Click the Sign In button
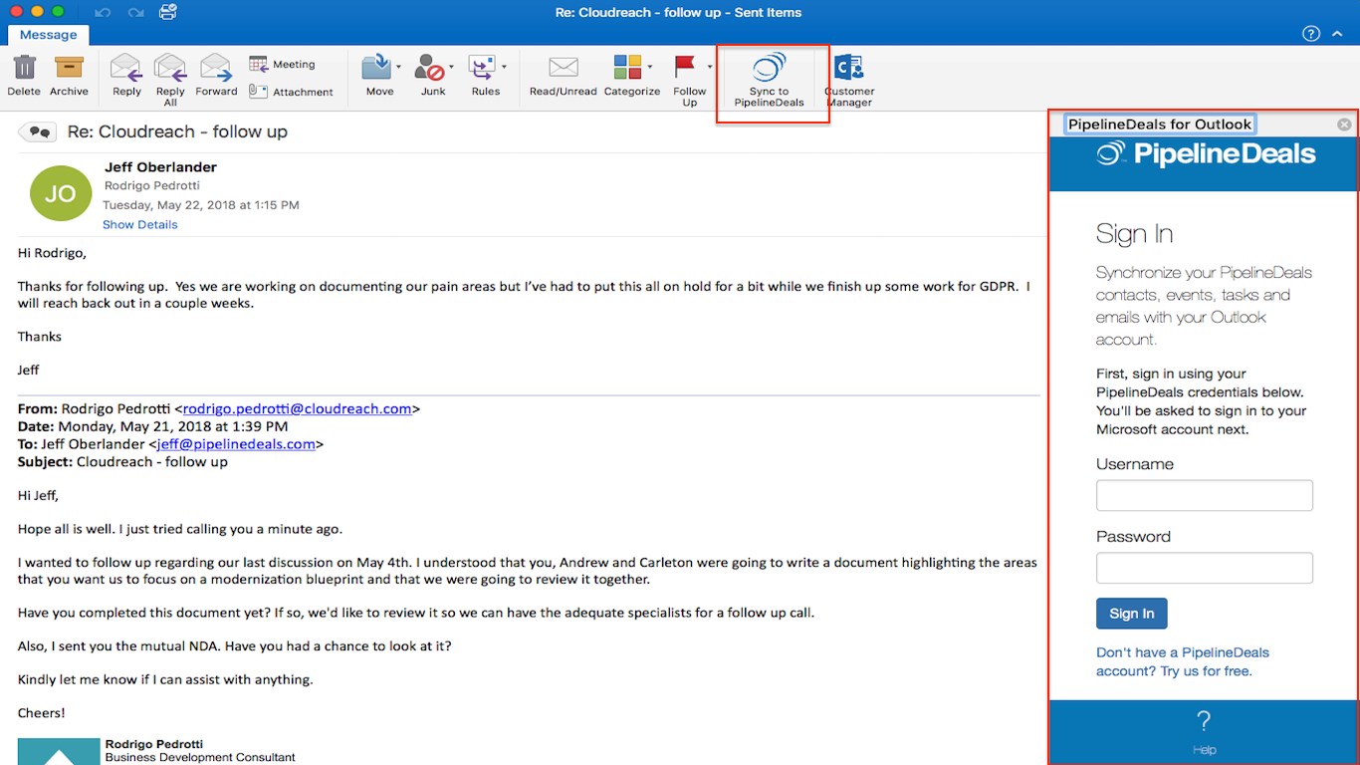The width and height of the screenshot is (1360, 765). click(x=1132, y=614)
